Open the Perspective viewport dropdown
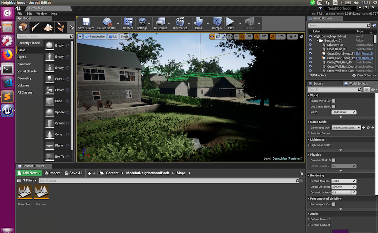Viewport: 378px width, 233px height. coord(95,37)
